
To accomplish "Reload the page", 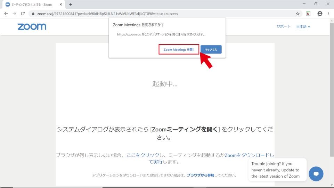I will 23,14.
